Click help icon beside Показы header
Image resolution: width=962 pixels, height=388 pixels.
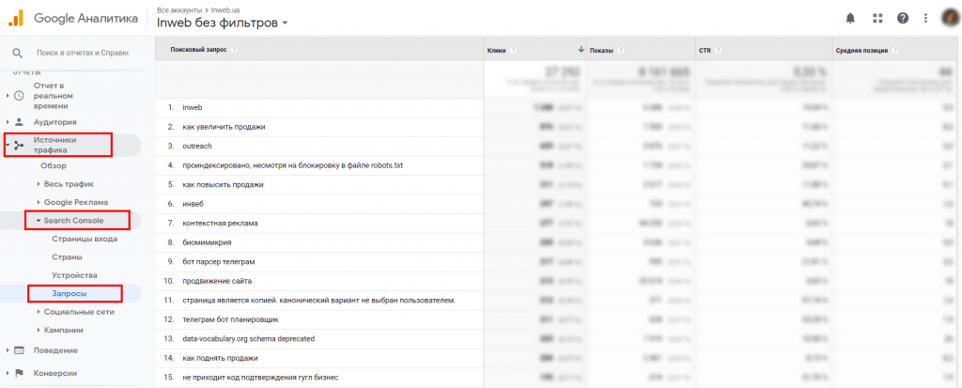point(622,51)
